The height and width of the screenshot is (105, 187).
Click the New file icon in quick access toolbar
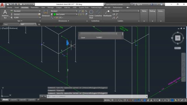tap(8, 4)
